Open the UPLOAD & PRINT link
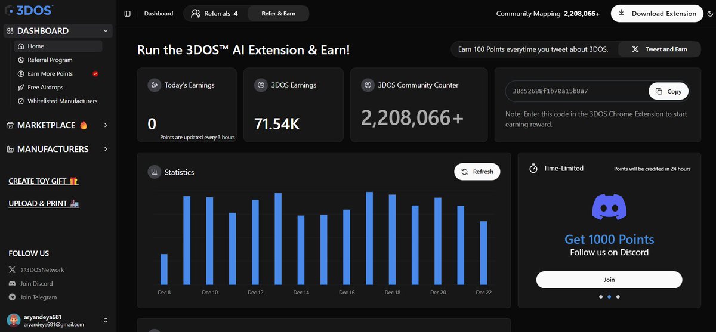Image resolution: width=716 pixels, height=332 pixels. 44,204
